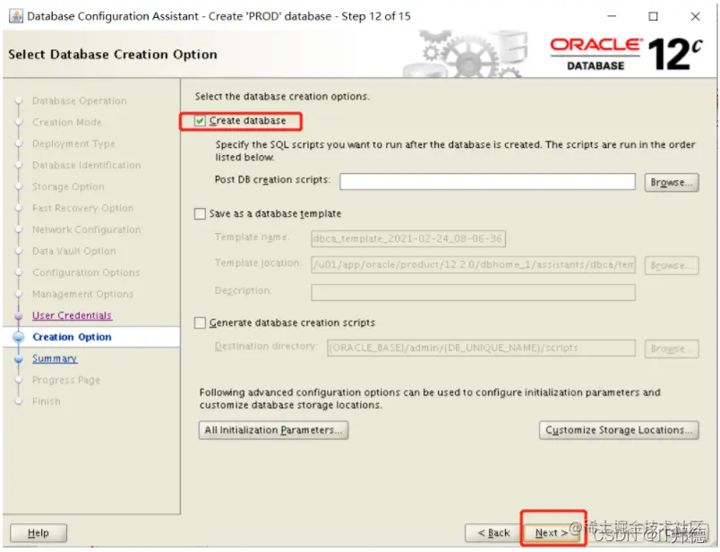Image resolution: width=720 pixels, height=552 pixels.
Task: Enable Save as a database template
Action: (x=200, y=214)
